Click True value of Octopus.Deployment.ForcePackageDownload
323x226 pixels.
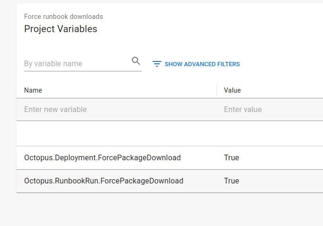231,157
